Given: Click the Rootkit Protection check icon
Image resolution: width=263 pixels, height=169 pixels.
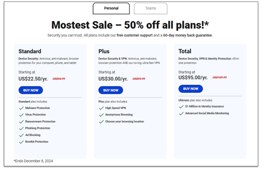Looking at the screenshot, I should (21, 142).
